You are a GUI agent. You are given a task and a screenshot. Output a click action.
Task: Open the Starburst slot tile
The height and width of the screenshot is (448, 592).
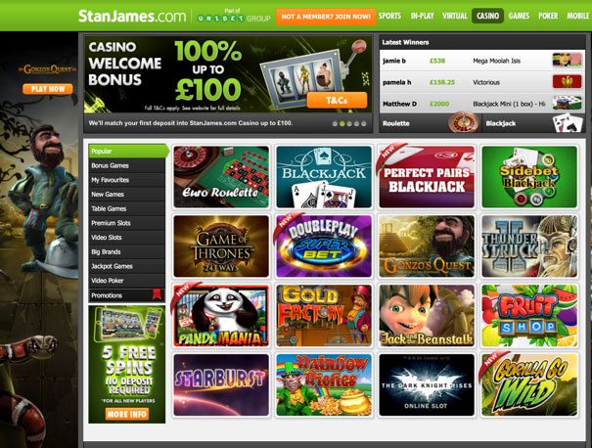click(x=221, y=384)
